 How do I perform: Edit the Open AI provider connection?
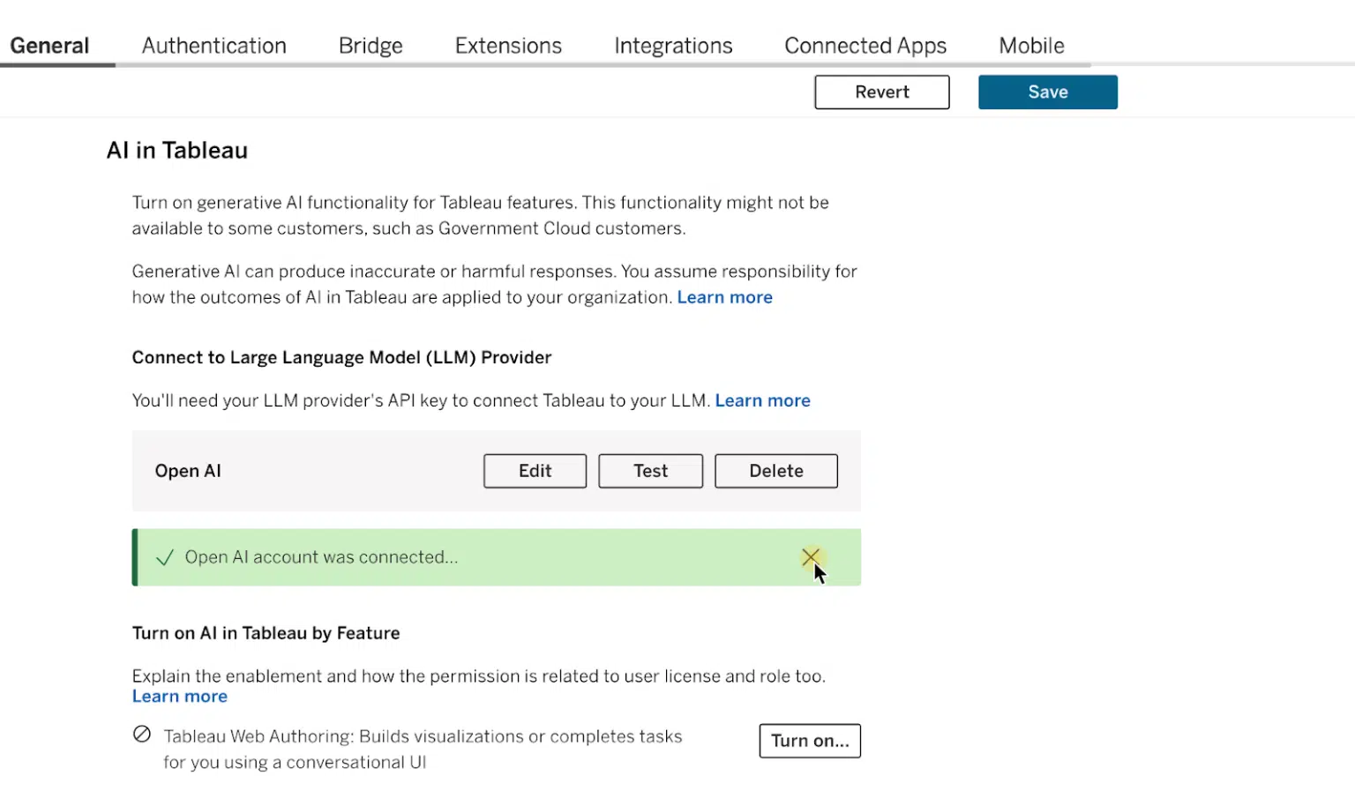535,471
